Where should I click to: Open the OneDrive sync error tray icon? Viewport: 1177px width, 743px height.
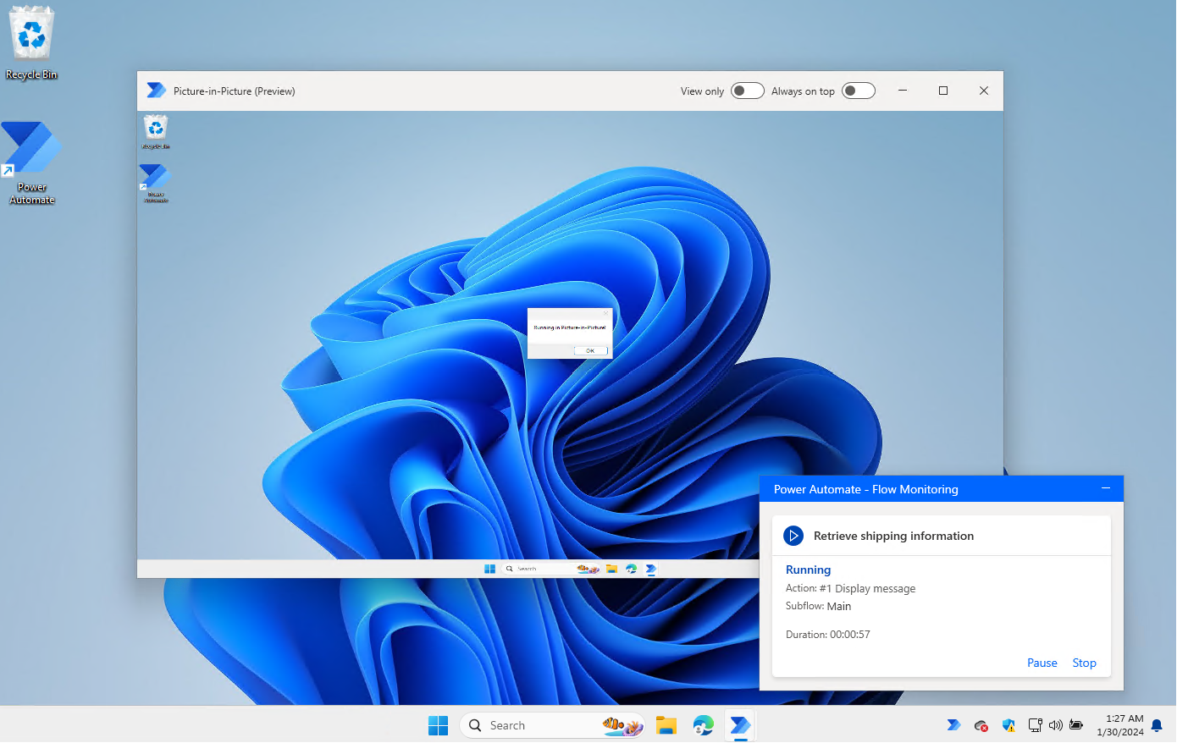coord(981,725)
